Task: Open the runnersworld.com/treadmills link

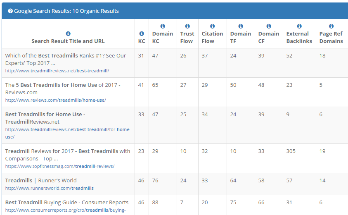Action: 50,188
